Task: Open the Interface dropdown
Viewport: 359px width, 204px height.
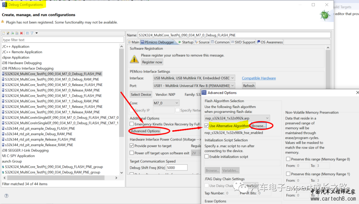Action: (x=194, y=78)
